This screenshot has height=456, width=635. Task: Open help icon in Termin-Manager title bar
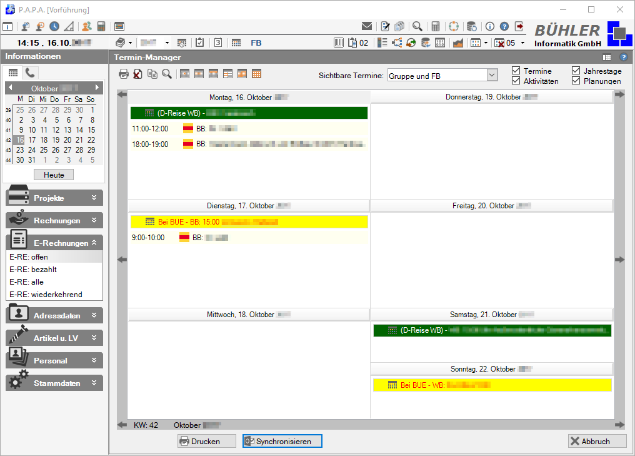pos(624,57)
